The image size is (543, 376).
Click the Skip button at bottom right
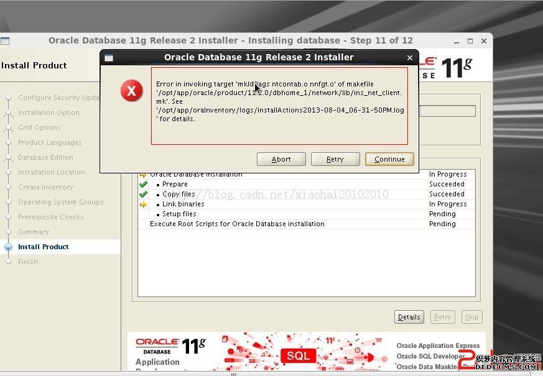472,317
